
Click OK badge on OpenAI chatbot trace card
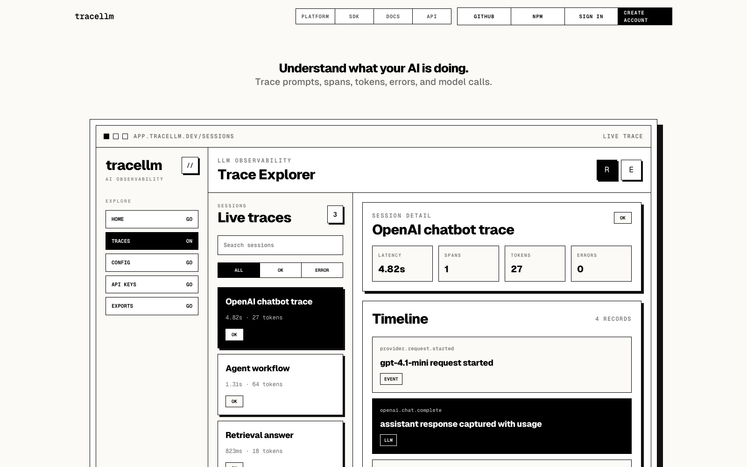(234, 334)
